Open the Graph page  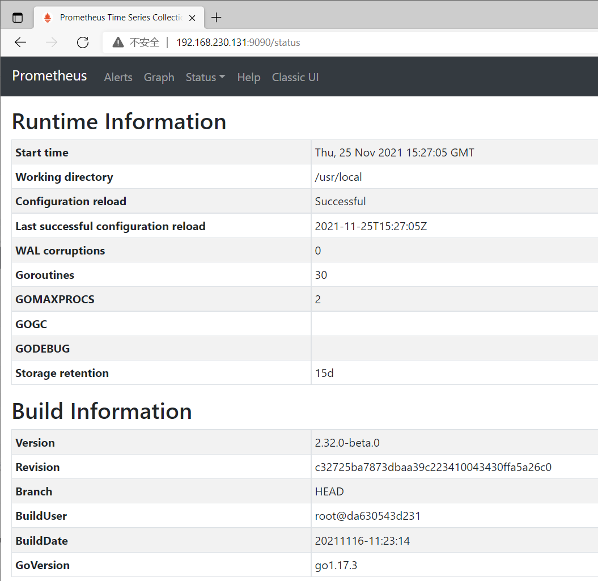159,78
